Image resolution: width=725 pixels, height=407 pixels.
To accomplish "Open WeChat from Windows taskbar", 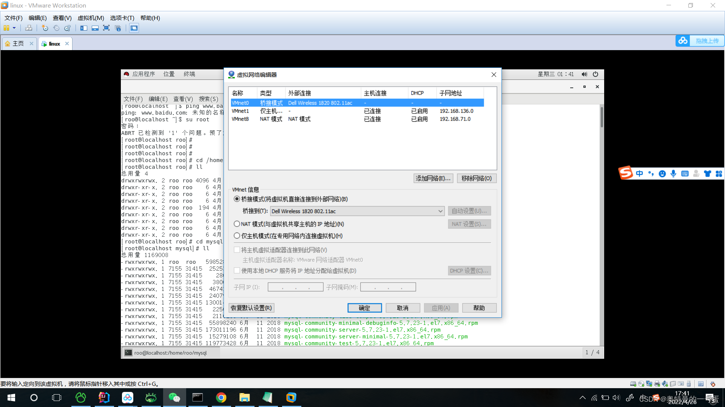I will [174, 398].
